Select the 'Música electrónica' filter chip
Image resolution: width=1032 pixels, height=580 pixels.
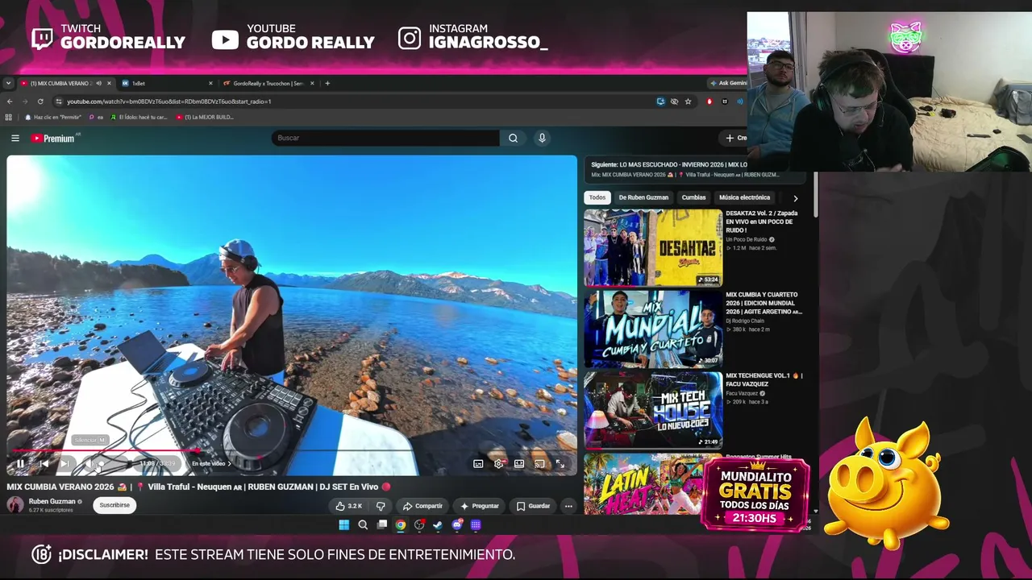(x=744, y=197)
